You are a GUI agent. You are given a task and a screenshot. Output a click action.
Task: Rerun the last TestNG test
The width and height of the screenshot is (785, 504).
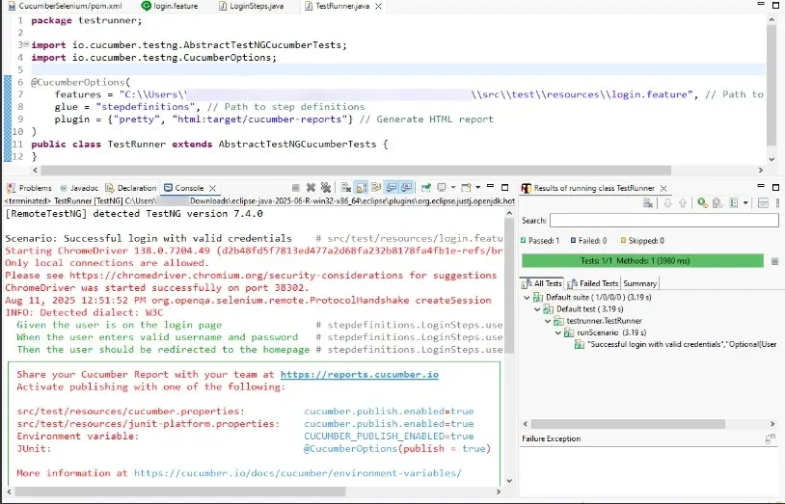pos(702,203)
